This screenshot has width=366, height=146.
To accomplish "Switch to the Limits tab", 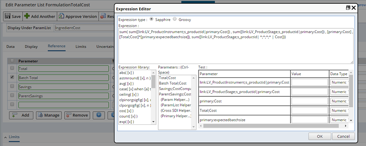I will point(81,47).
